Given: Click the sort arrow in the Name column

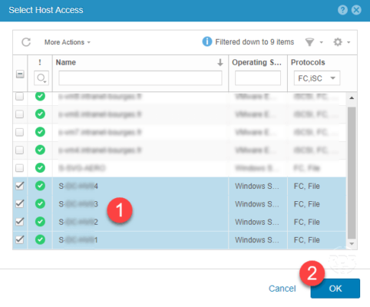Looking at the screenshot, I should point(220,62).
